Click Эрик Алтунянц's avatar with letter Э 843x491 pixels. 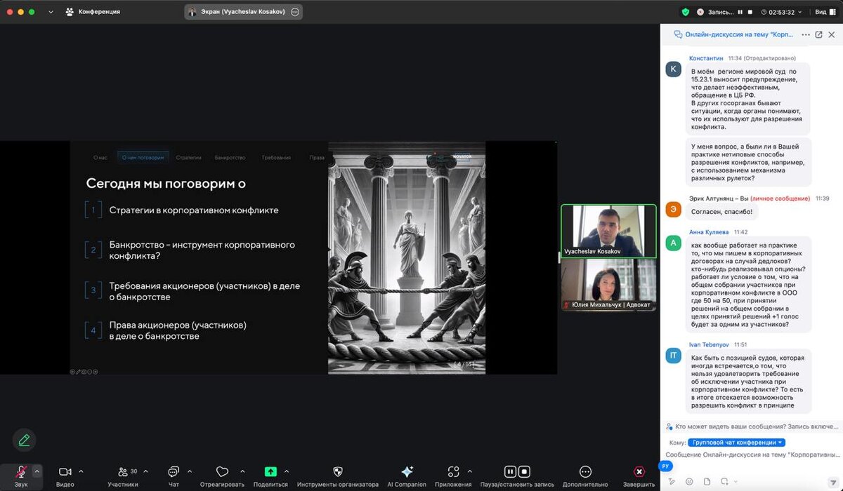coord(674,209)
